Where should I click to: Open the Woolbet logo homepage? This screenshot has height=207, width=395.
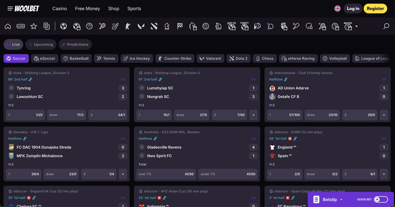pyautogui.click(x=27, y=8)
